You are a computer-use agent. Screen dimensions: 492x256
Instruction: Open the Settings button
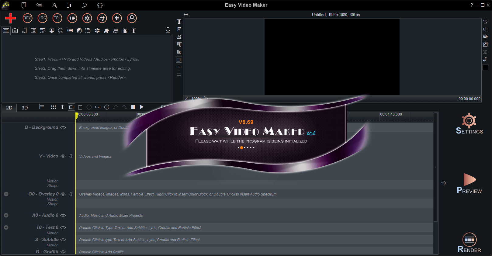coord(469,123)
